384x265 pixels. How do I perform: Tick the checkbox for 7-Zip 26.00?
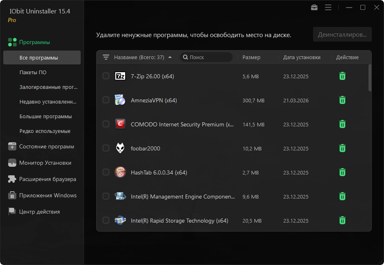[x=106, y=76]
